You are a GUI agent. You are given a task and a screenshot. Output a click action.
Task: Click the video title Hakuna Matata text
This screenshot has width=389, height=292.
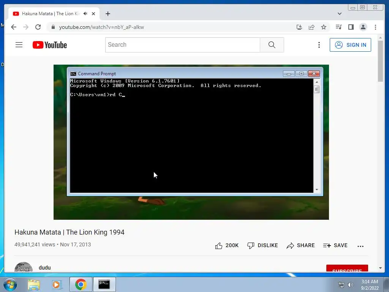pyautogui.click(x=70, y=232)
